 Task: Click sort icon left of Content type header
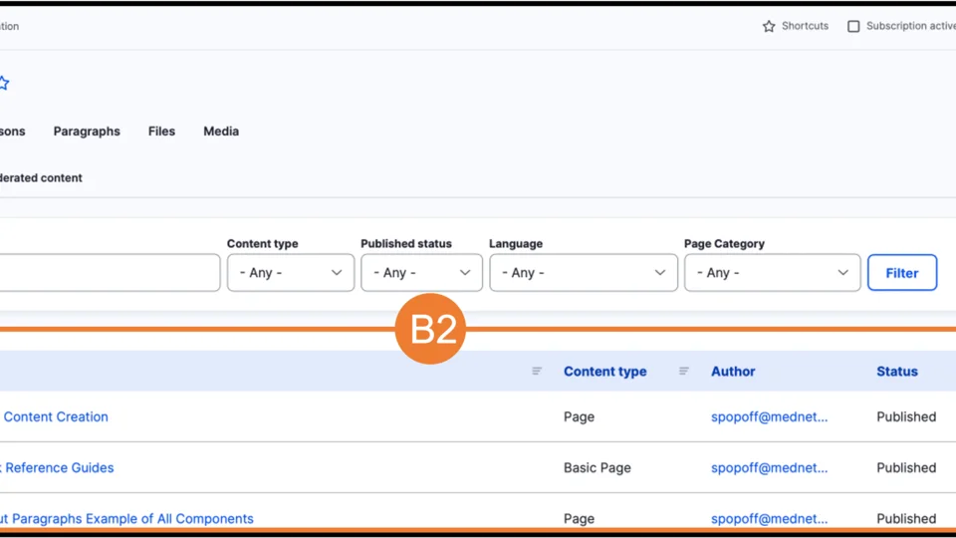coord(537,371)
